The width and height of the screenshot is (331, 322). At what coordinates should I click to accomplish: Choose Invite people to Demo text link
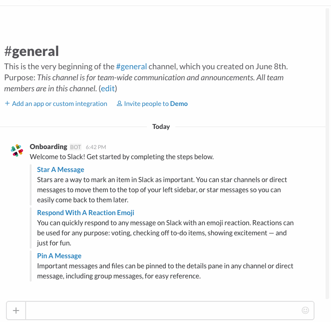[x=156, y=104]
